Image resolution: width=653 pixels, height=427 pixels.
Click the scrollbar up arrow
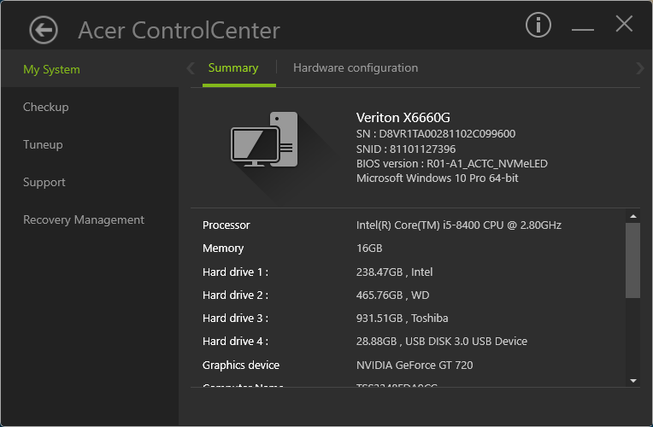pyautogui.click(x=633, y=217)
